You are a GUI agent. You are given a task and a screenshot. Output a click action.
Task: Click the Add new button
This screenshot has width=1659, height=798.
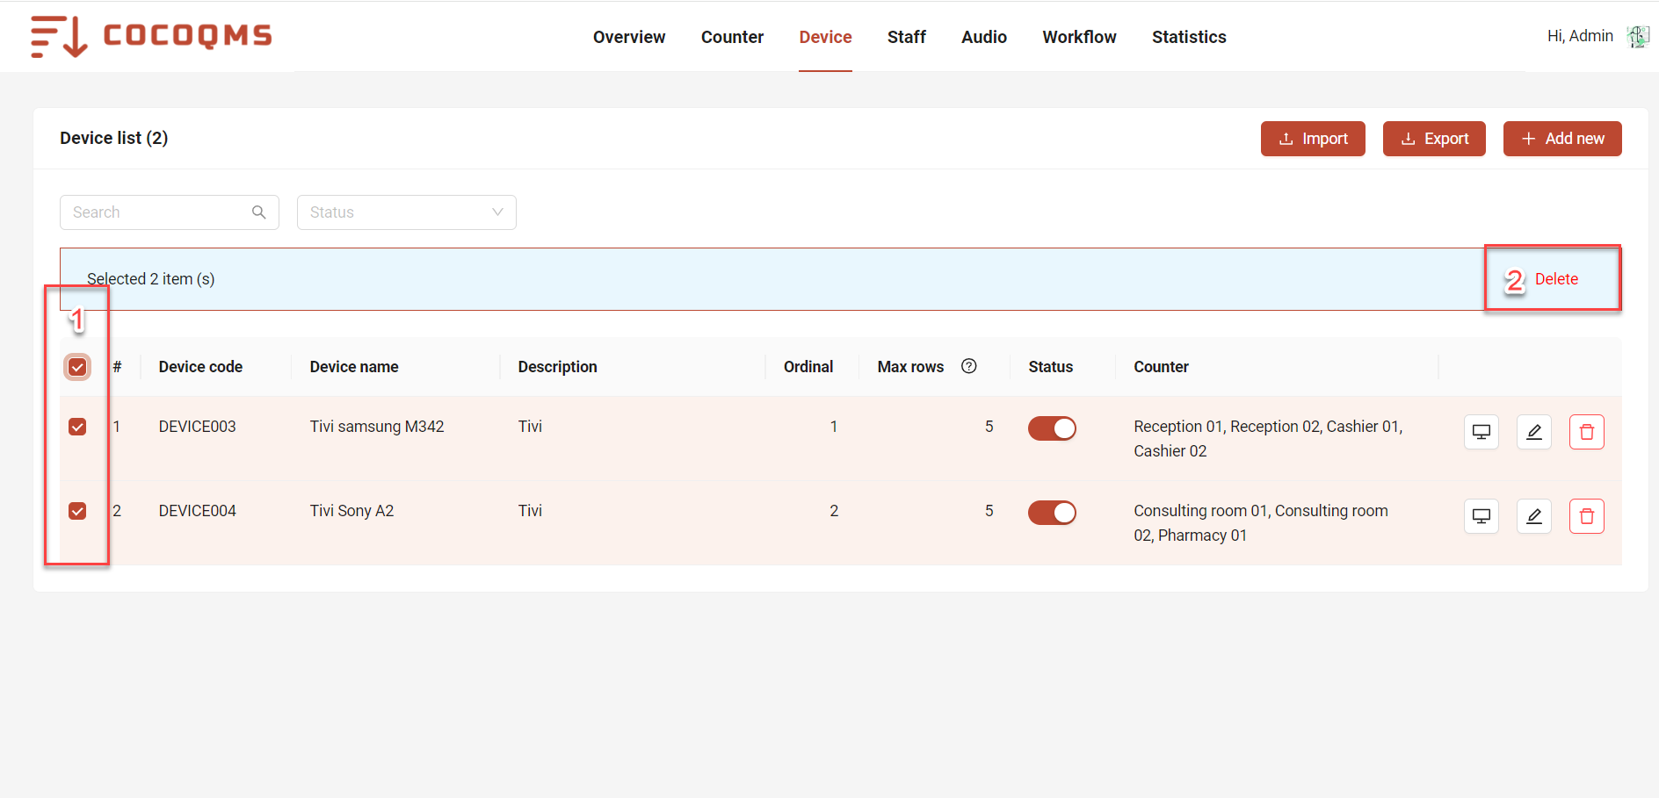tap(1562, 139)
